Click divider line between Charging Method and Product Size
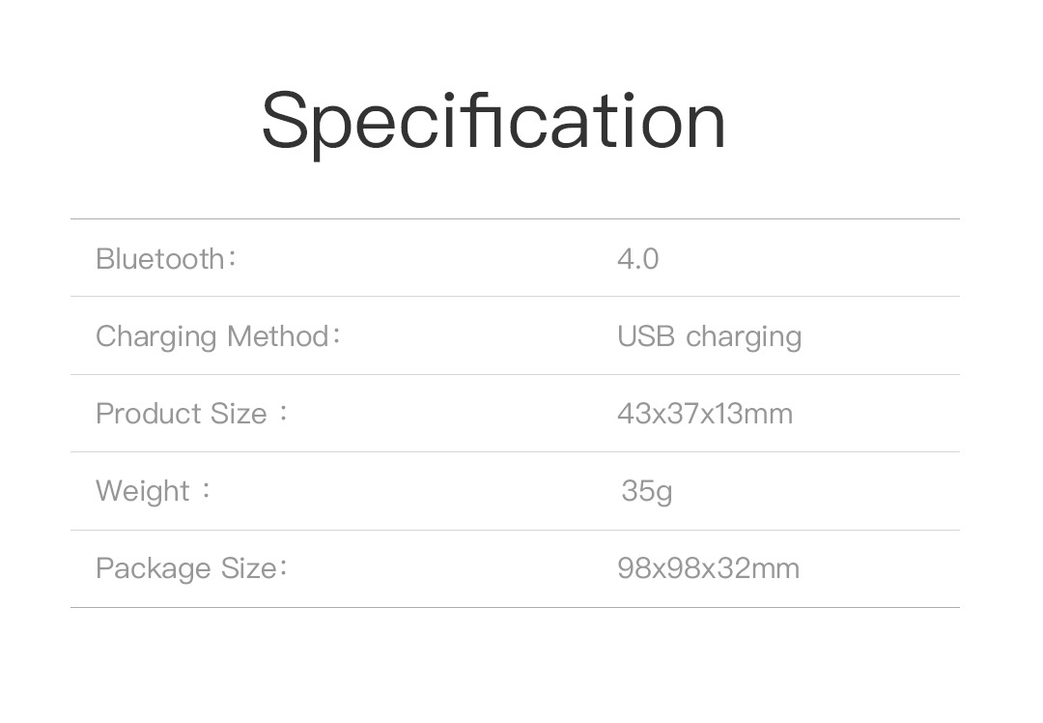This screenshot has height=723, width=1043. pos(515,374)
